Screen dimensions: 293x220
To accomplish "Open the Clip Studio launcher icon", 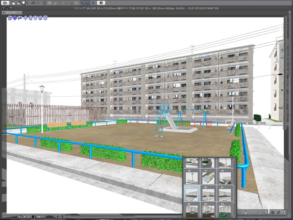I will click(5, 3).
